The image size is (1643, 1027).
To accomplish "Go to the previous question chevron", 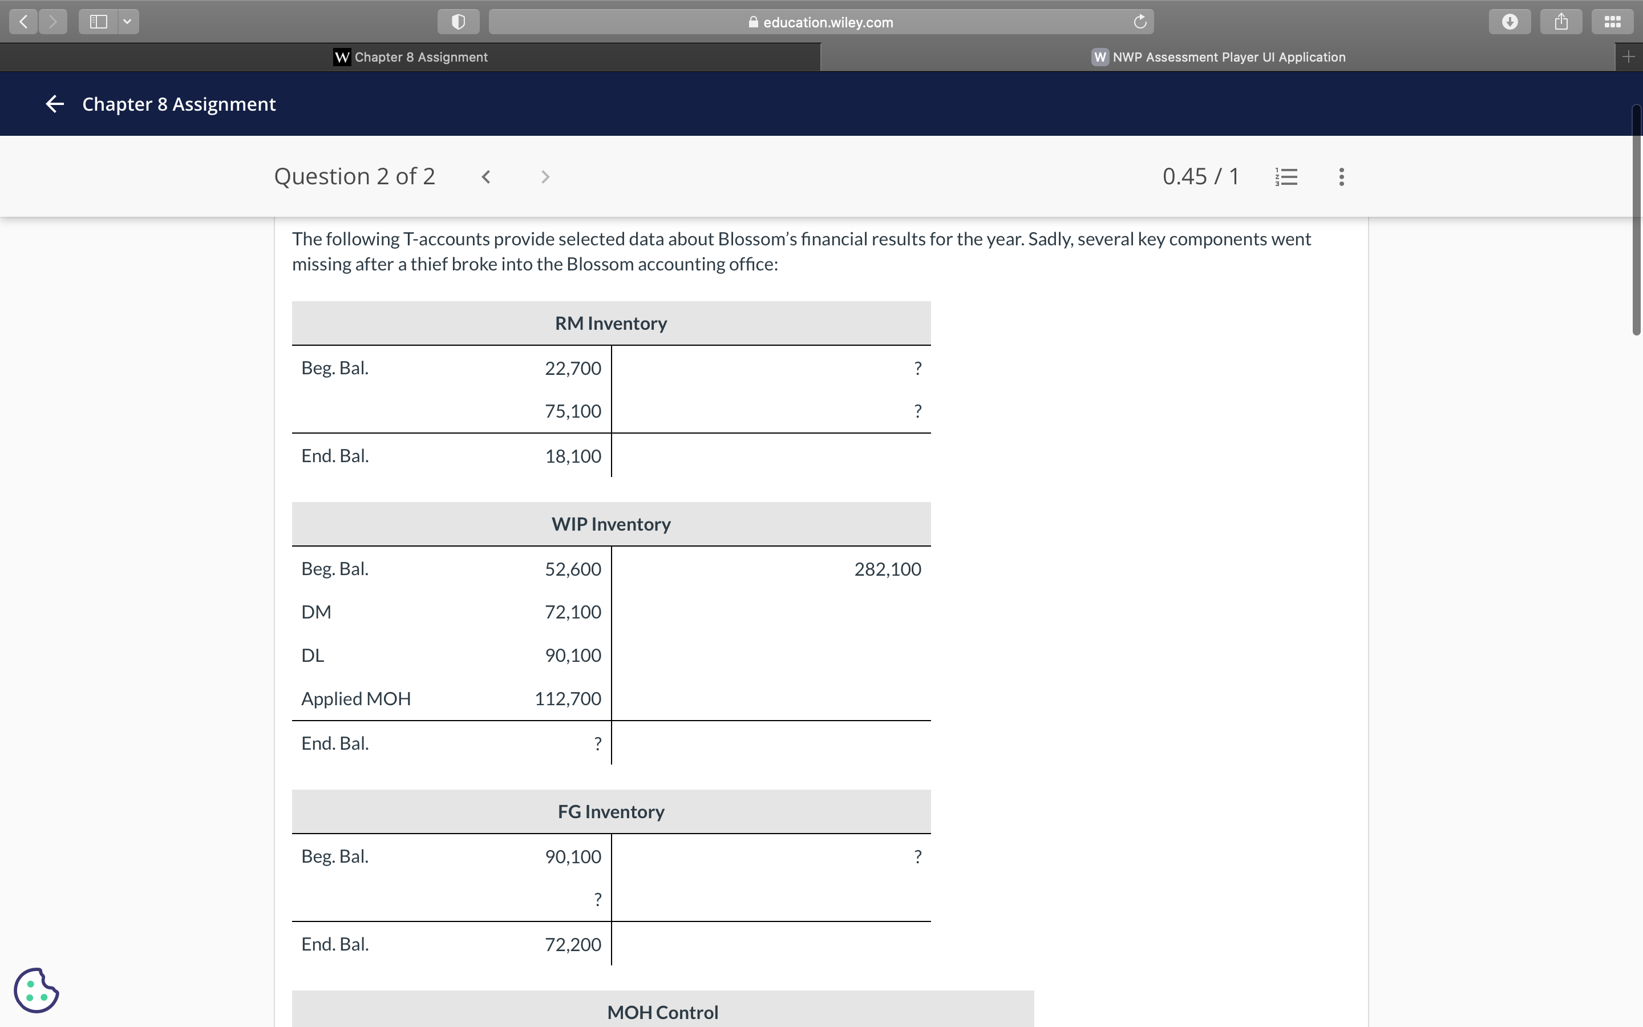I will click(x=486, y=177).
